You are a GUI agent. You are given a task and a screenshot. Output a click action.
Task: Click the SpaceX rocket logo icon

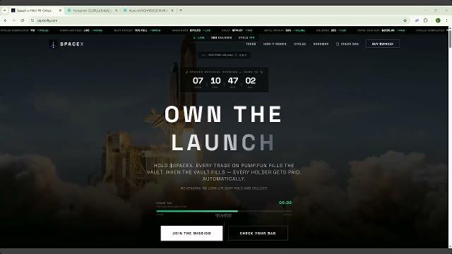click(53, 44)
